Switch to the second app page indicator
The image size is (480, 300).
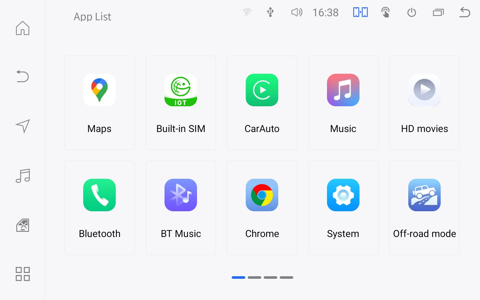click(x=254, y=277)
